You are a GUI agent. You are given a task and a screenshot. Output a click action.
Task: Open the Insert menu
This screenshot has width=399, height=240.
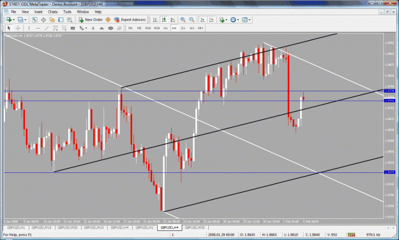click(x=38, y=11)
